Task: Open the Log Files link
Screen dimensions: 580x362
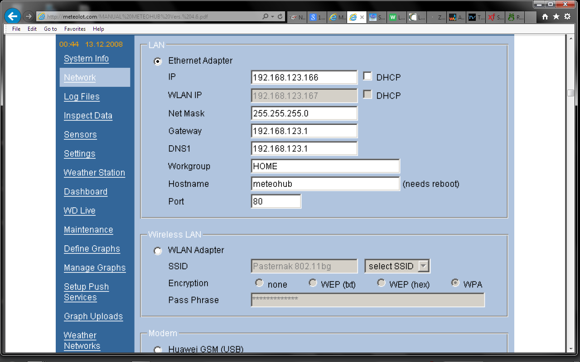Action: pyautogui.click(x=82, y=97)
